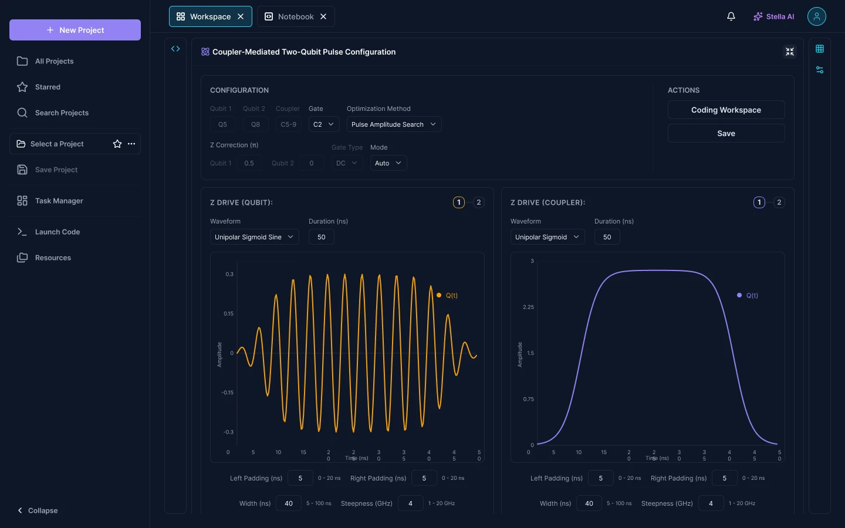
Task: Click Qubit 2 field showing Q8
Action: click(256, 124)
